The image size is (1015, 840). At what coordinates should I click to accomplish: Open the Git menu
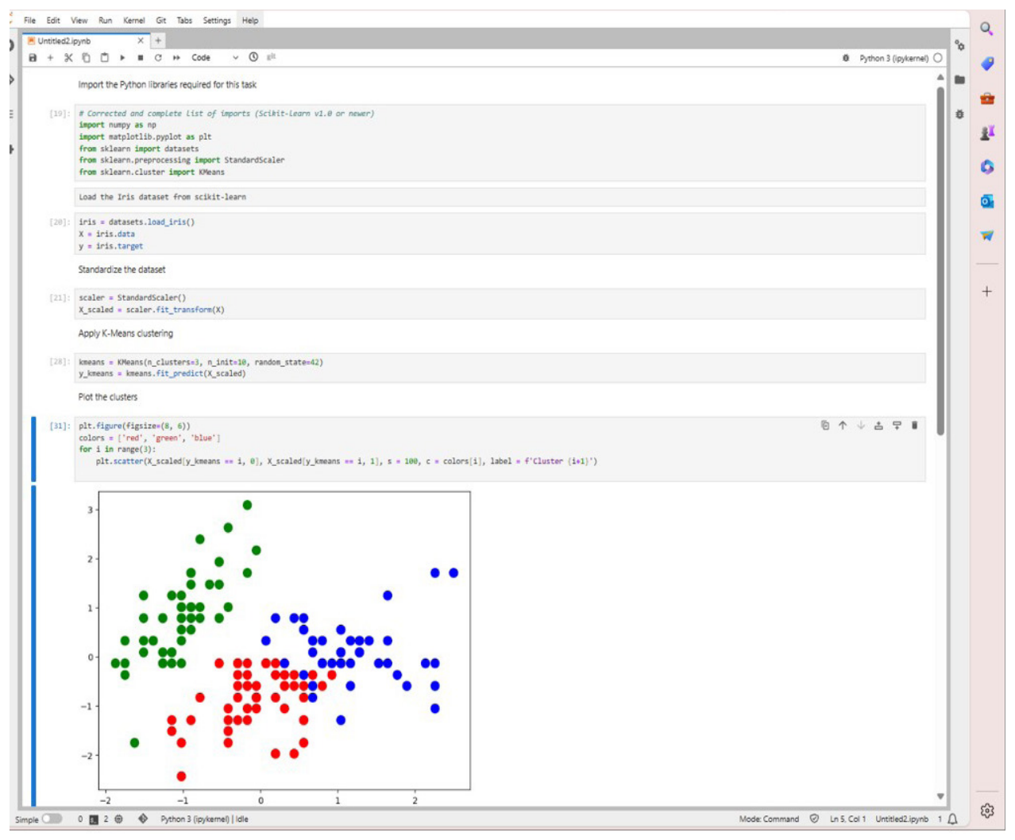(x=161, y=21)
